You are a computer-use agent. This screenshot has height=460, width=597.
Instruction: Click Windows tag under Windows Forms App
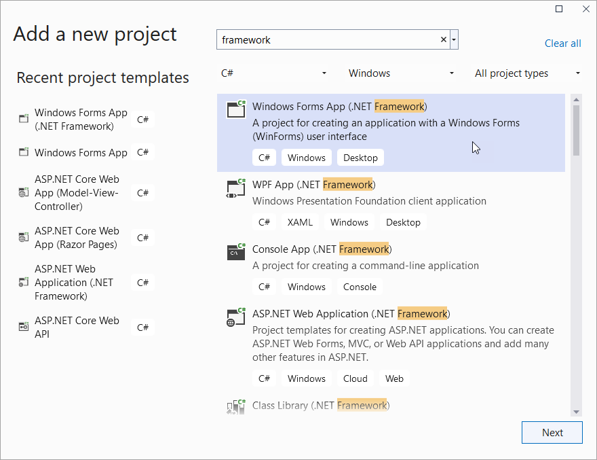coord(306,158)
